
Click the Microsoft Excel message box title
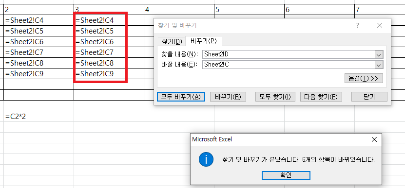pos(212,139)
